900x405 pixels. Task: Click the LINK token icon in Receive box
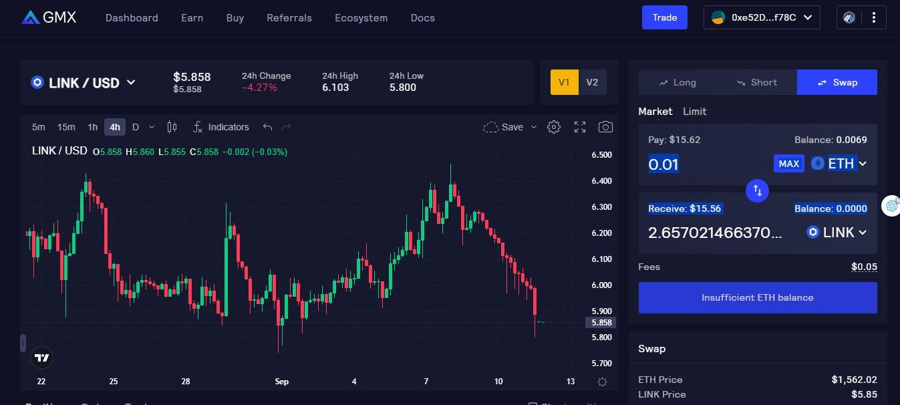tap(813, 233)
